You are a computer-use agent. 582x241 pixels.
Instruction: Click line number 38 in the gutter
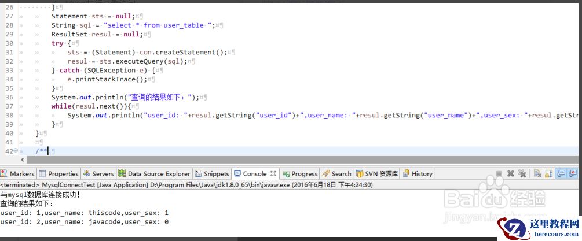coord(9,116)
